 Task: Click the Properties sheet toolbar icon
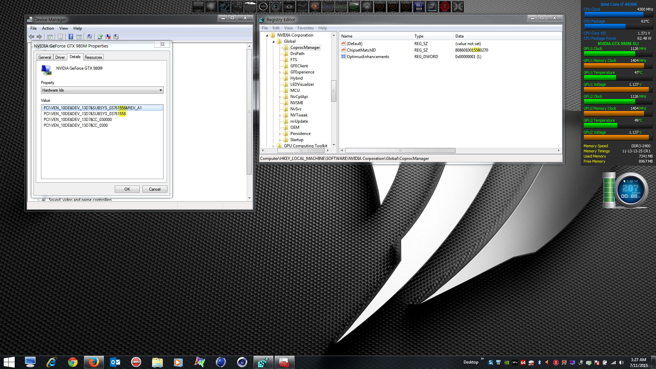point(60,37)
